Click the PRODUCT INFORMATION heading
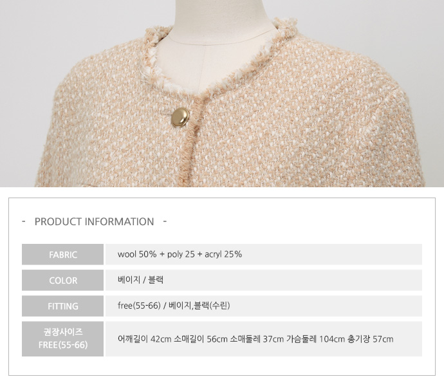 point(95,221)
